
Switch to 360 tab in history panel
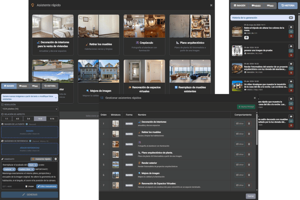click(270, 5)
